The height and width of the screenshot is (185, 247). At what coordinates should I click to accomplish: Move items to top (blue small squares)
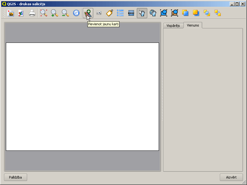tap(207, 13)
